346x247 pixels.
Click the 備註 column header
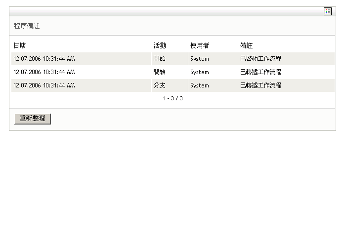point(246,46)
